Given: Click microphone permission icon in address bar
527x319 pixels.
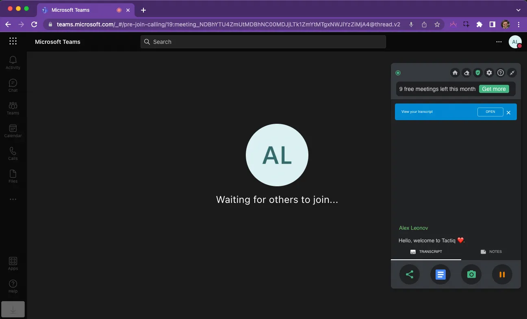Looking at the screenshot, I should coord(411,24).
